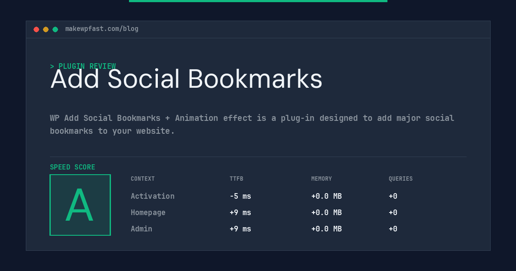Click the plugin description paragraph
This screenshot has width=516, height=271.
coord(252,124)
